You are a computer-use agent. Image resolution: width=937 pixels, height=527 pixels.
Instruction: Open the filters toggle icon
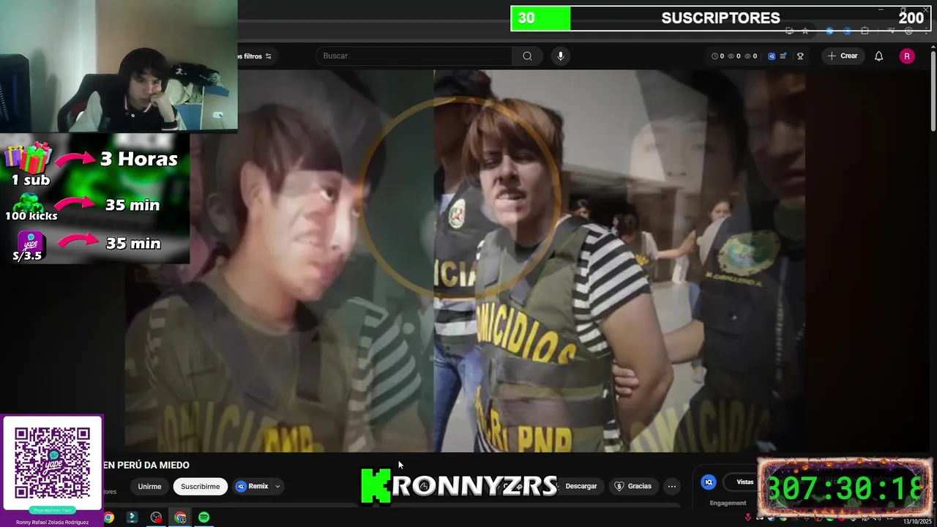tap(269, 56)
